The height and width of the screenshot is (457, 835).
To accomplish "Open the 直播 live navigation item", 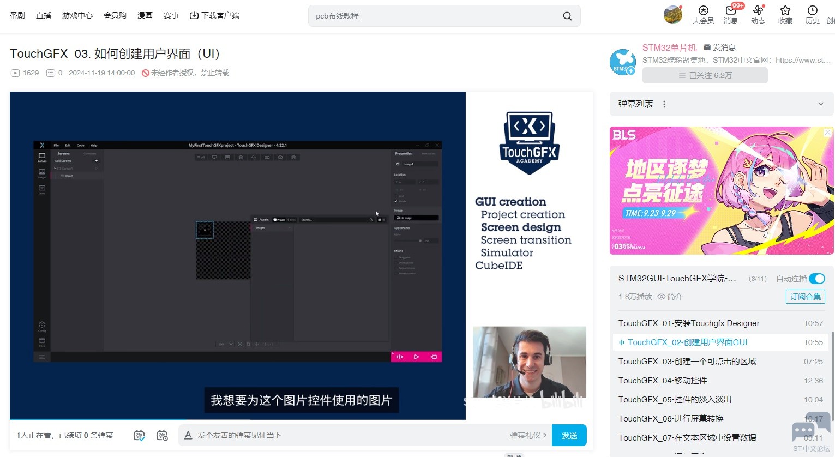I will [x=44, y=15].
